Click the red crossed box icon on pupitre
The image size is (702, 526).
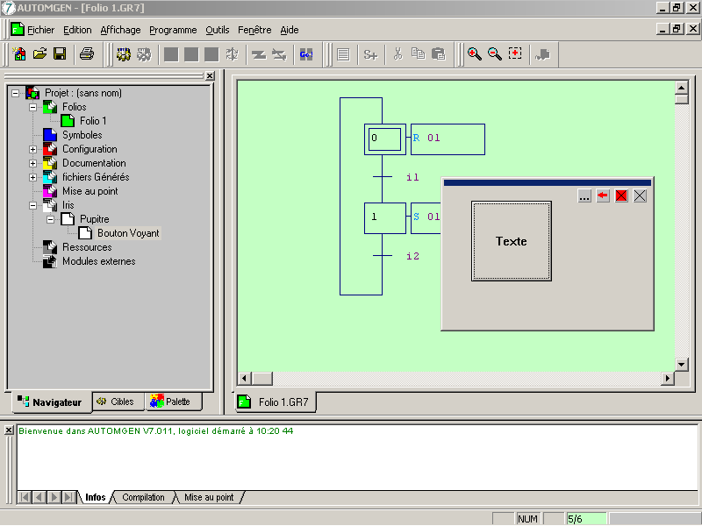pyautogui.click(x=621, y=196)
